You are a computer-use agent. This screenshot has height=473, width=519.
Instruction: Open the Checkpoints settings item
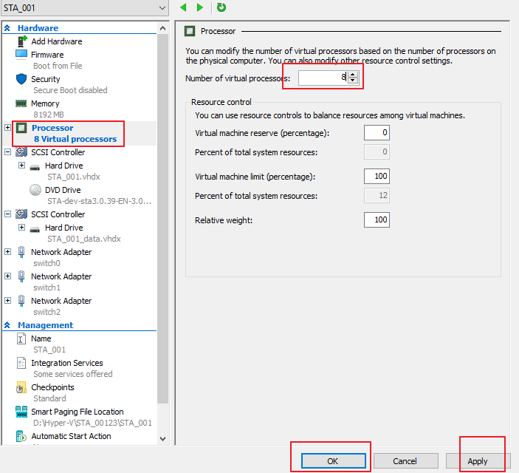pyautogui.click(x=52, y=387)
